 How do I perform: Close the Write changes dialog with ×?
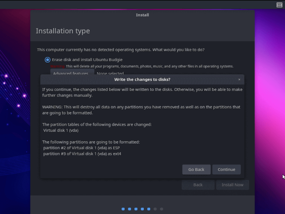[239, 80]
